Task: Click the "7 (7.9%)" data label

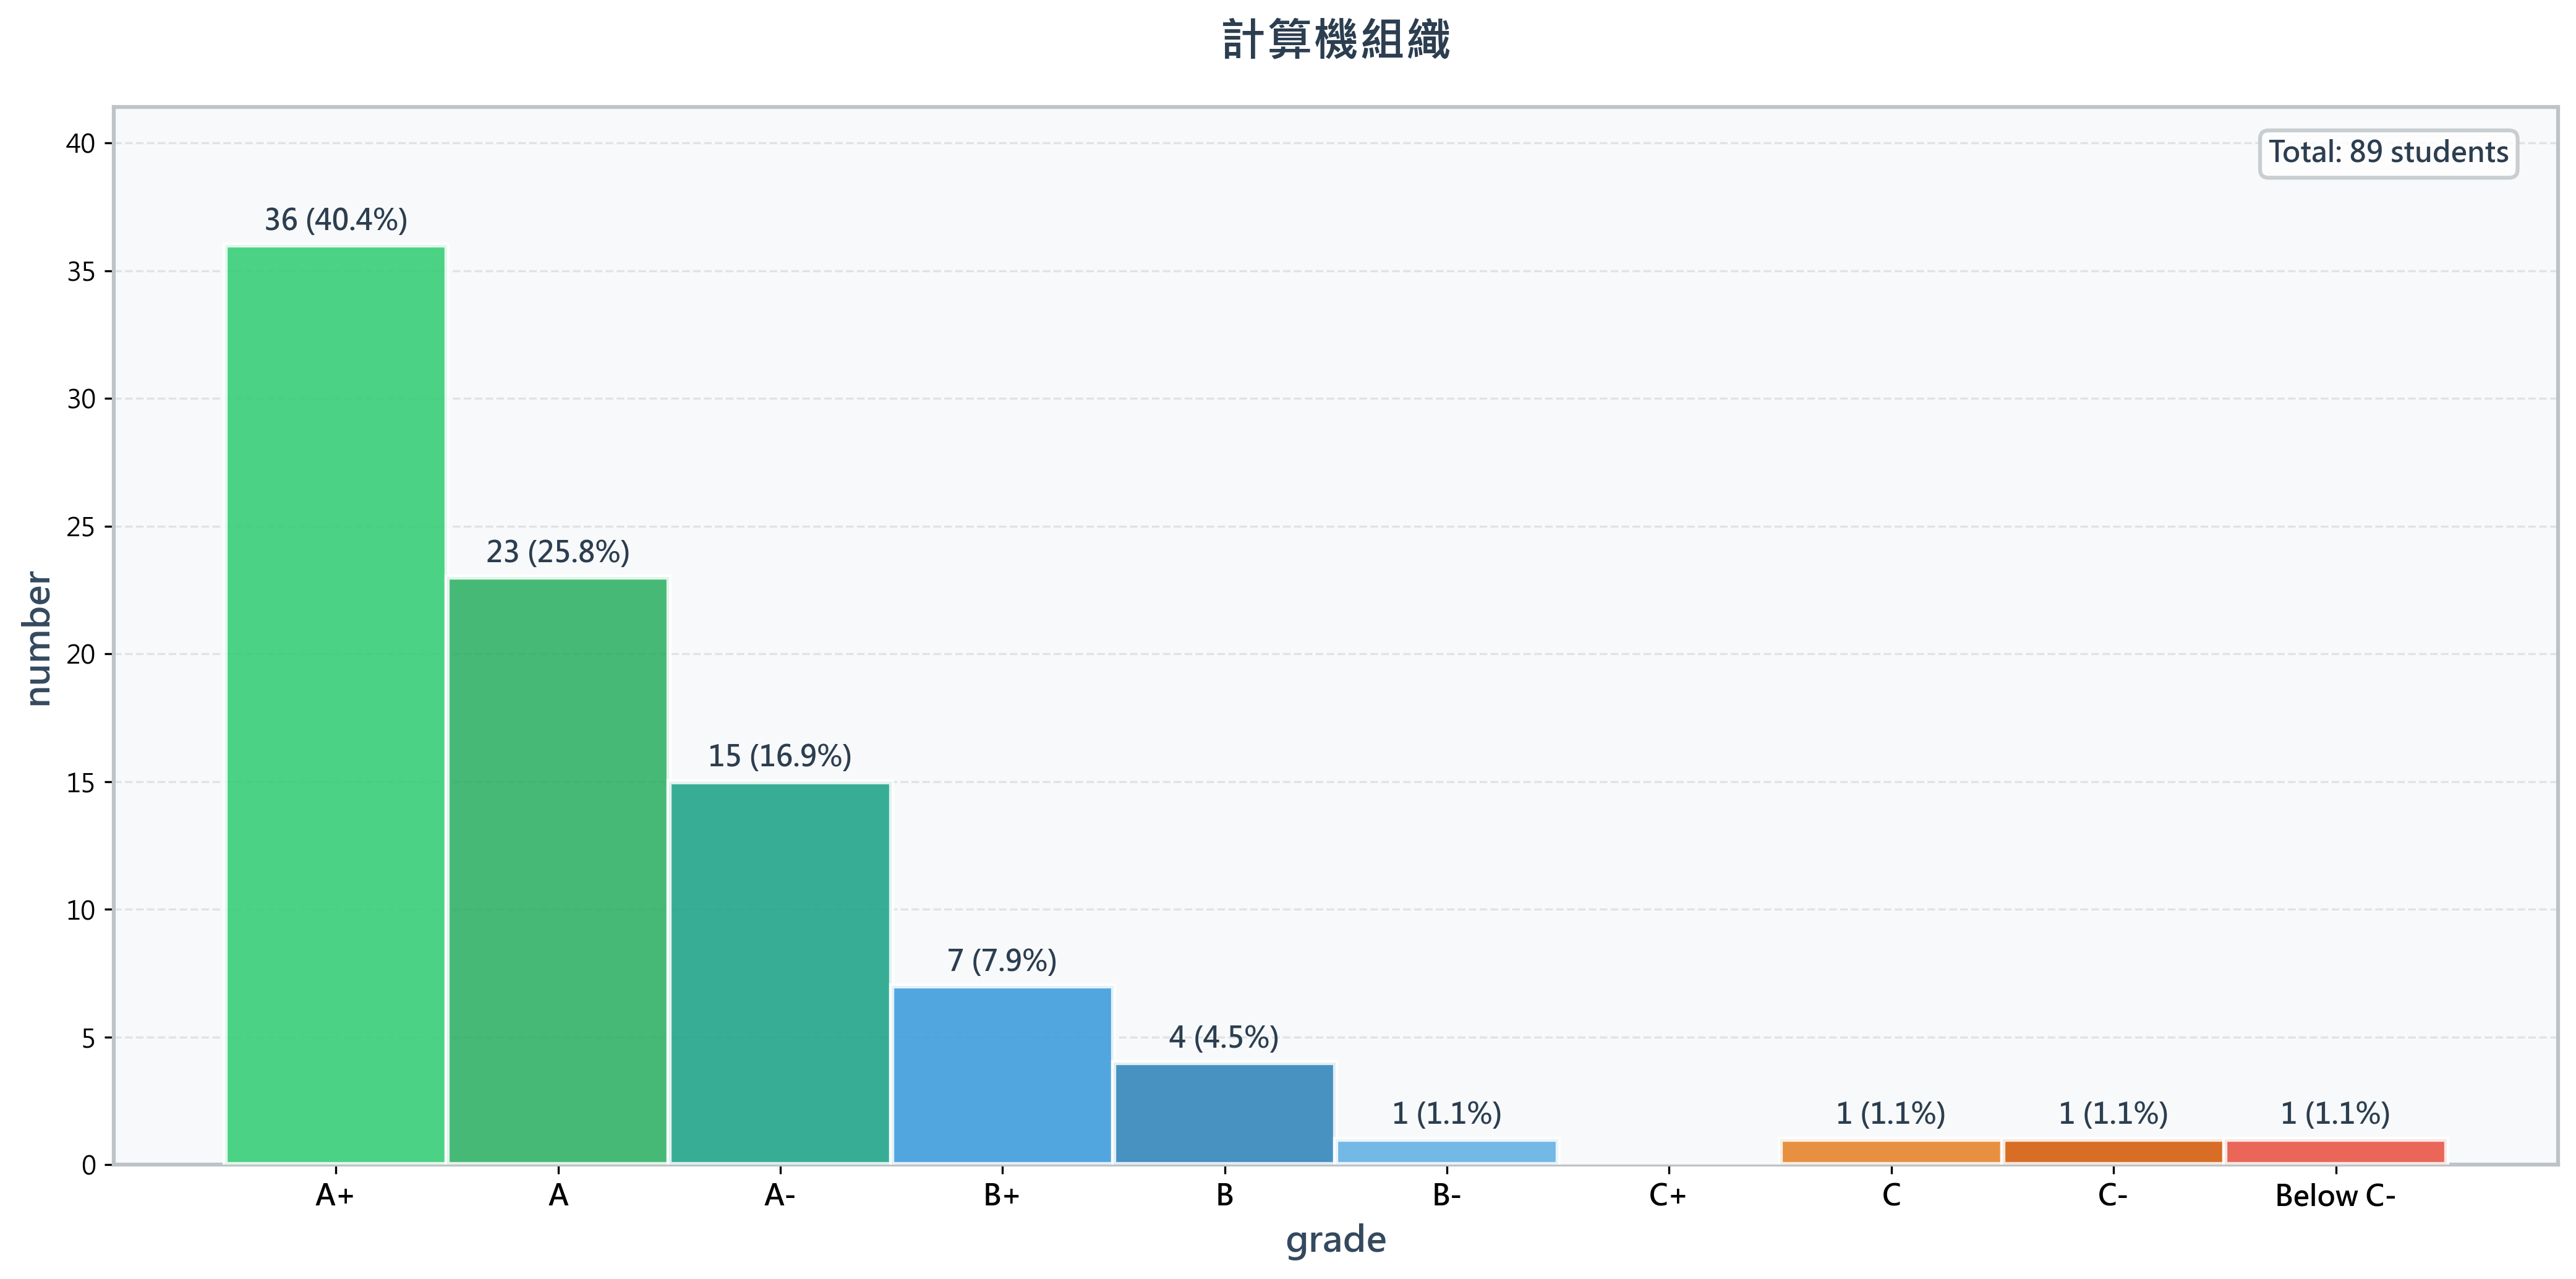Action: pyautogui.click(x=1002, y=961)
